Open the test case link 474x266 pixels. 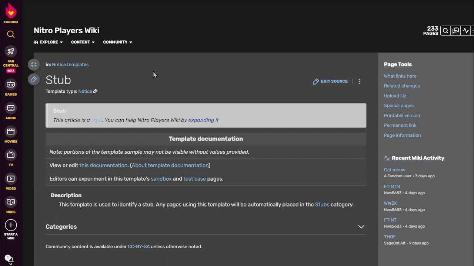[x=194, y=179]
